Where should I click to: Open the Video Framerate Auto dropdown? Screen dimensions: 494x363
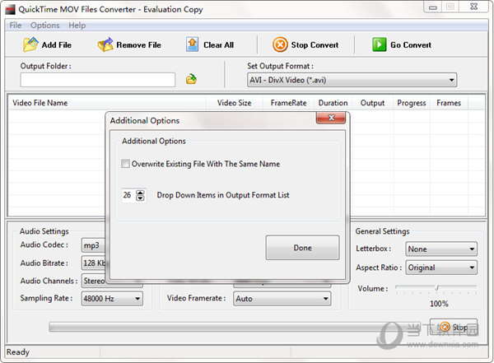click(x=282, y=299)
